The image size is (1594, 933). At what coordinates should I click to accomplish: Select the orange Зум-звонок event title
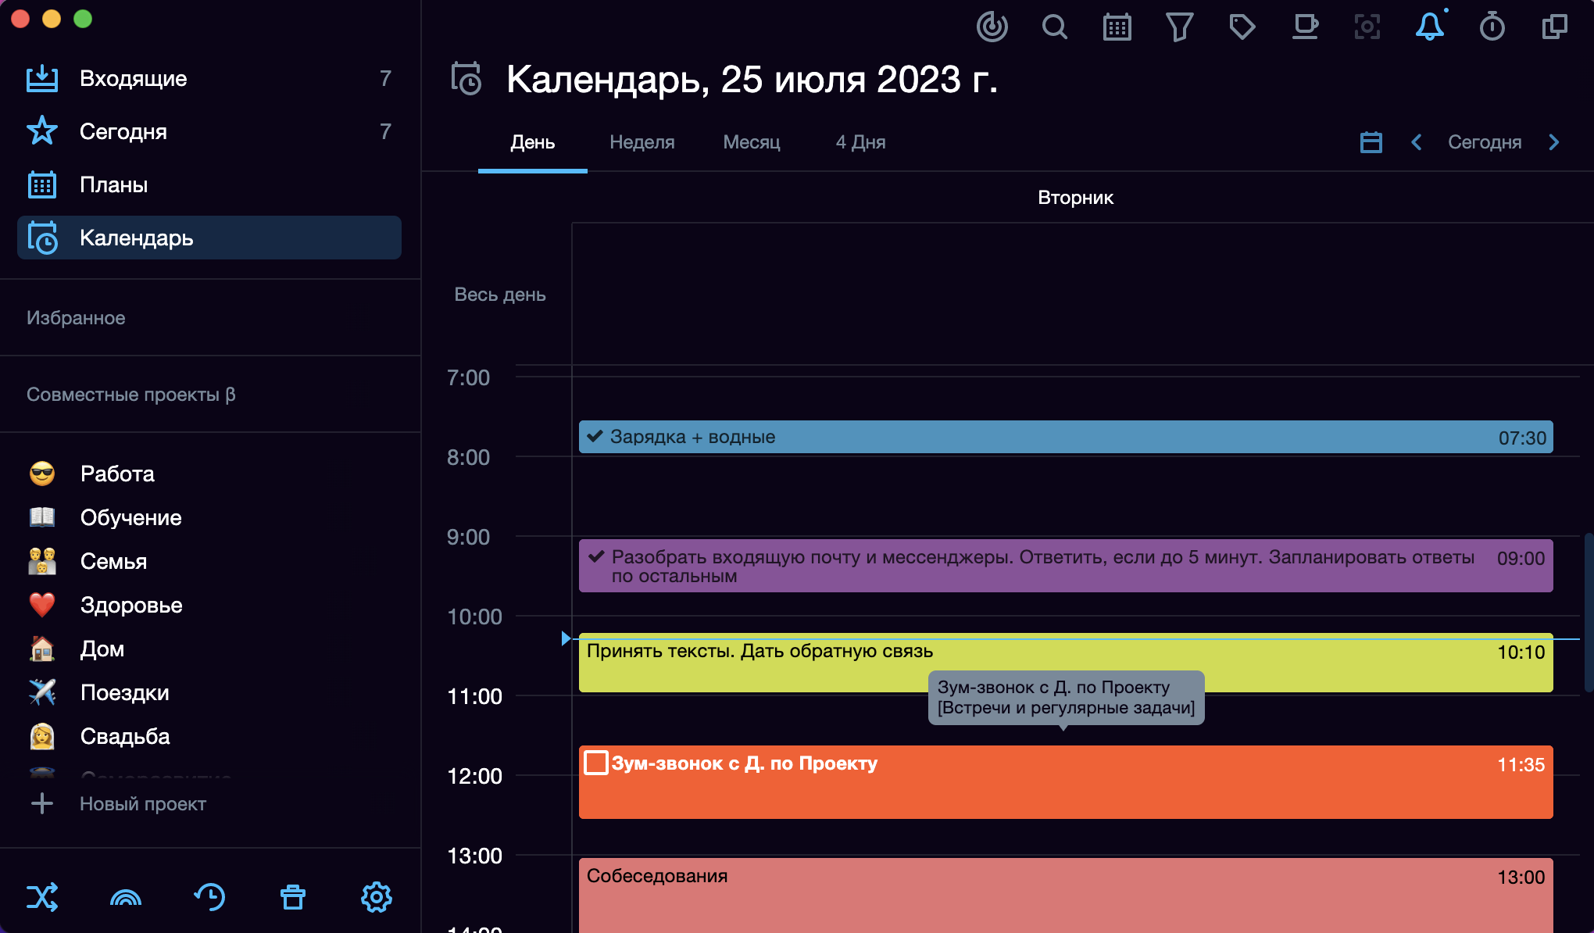tap(744, 763)
